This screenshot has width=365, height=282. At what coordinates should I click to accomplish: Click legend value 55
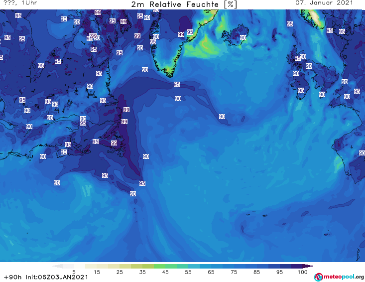188,272
